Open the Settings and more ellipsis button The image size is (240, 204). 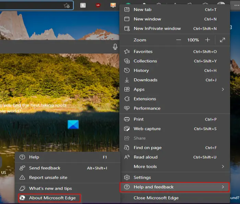click(237, 5)
